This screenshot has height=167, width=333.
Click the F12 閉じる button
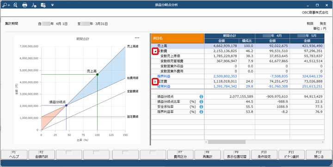[319, 155]
